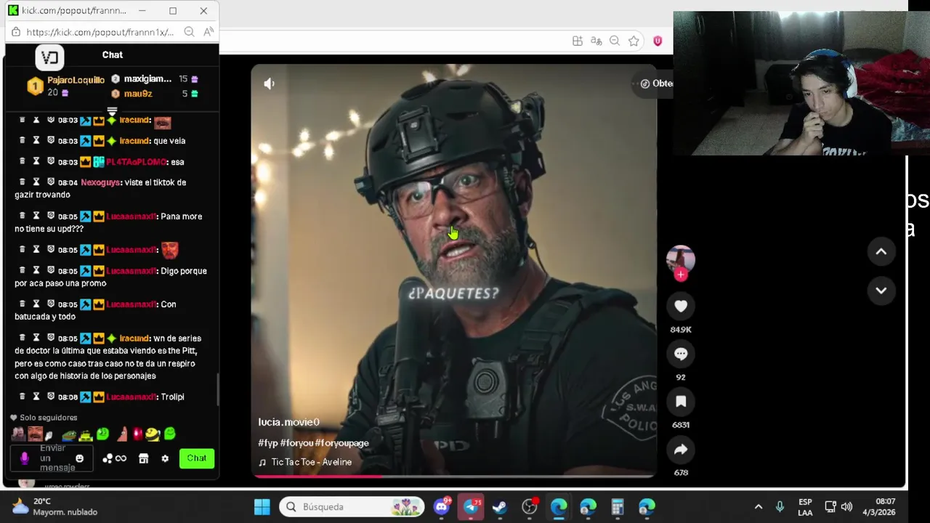Viewport: 930px width, 523px height.
Task: Click the infinity symbol next to channel points
Action: [x=121, y=458]
